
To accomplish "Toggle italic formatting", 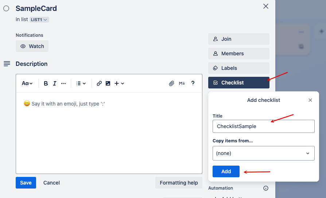I will point(54,83).
